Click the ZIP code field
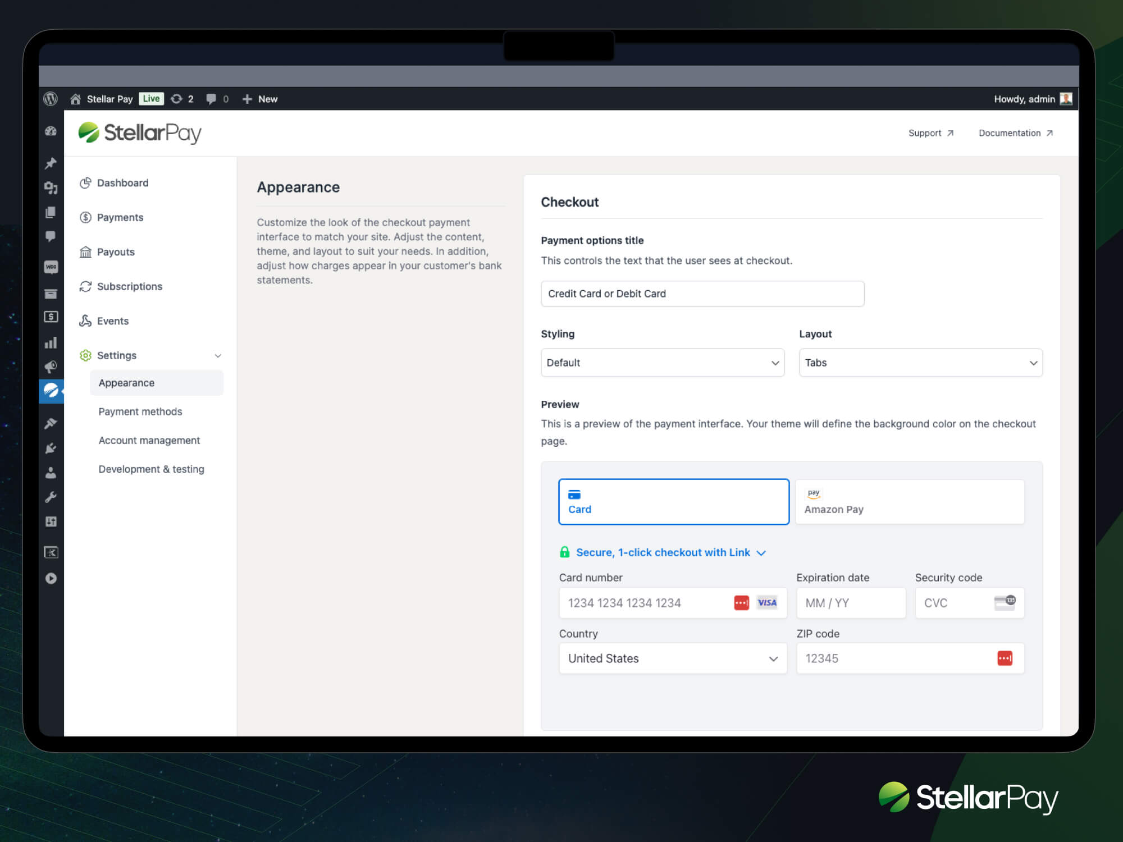 click(x=910, y=658)
